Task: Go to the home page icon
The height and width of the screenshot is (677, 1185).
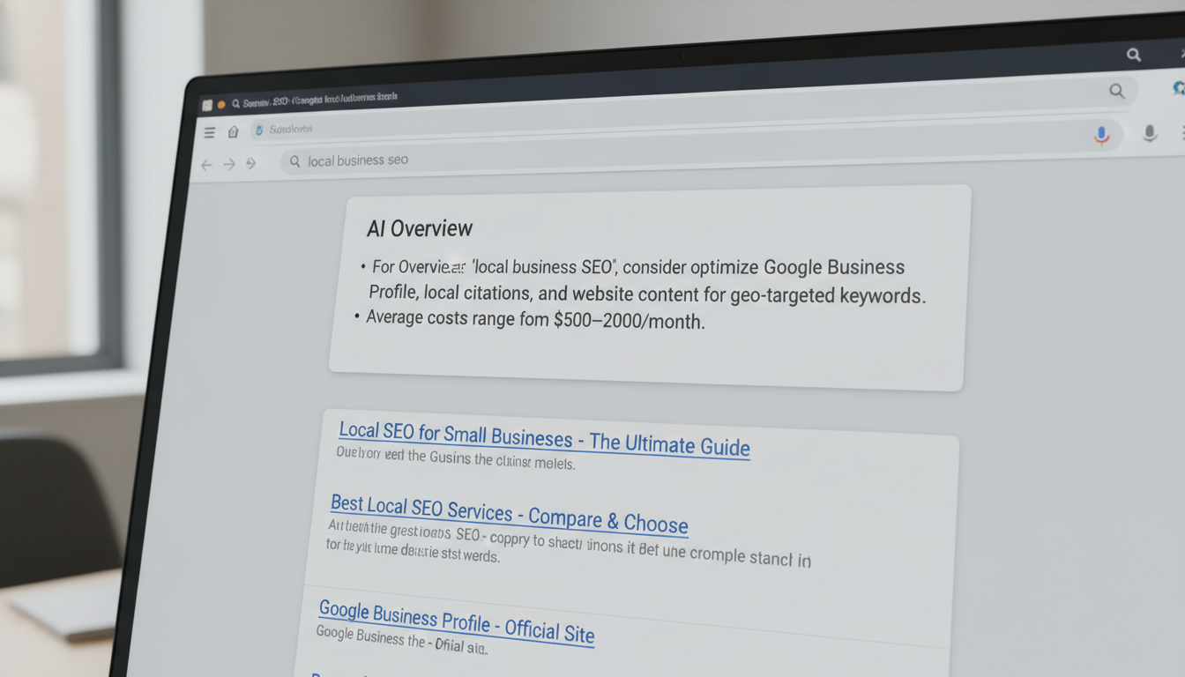Action: [x=233, y=132]
